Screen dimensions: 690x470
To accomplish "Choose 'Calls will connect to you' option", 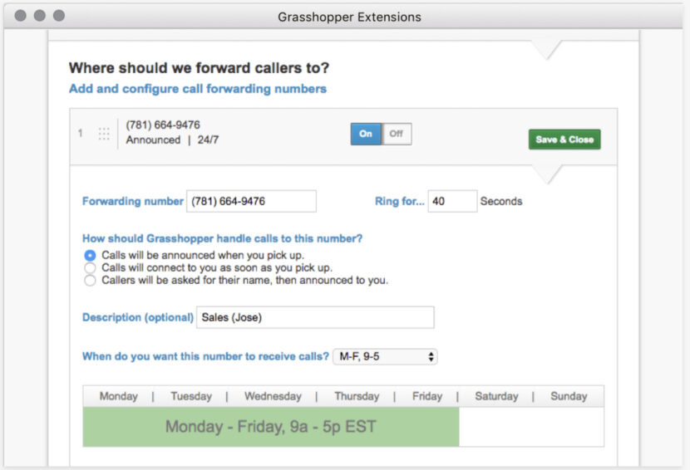I will coord(91,268).
